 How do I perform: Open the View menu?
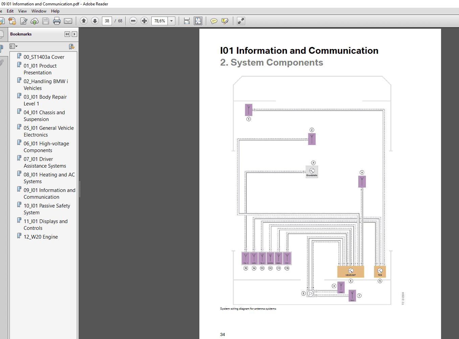point(22,11)
